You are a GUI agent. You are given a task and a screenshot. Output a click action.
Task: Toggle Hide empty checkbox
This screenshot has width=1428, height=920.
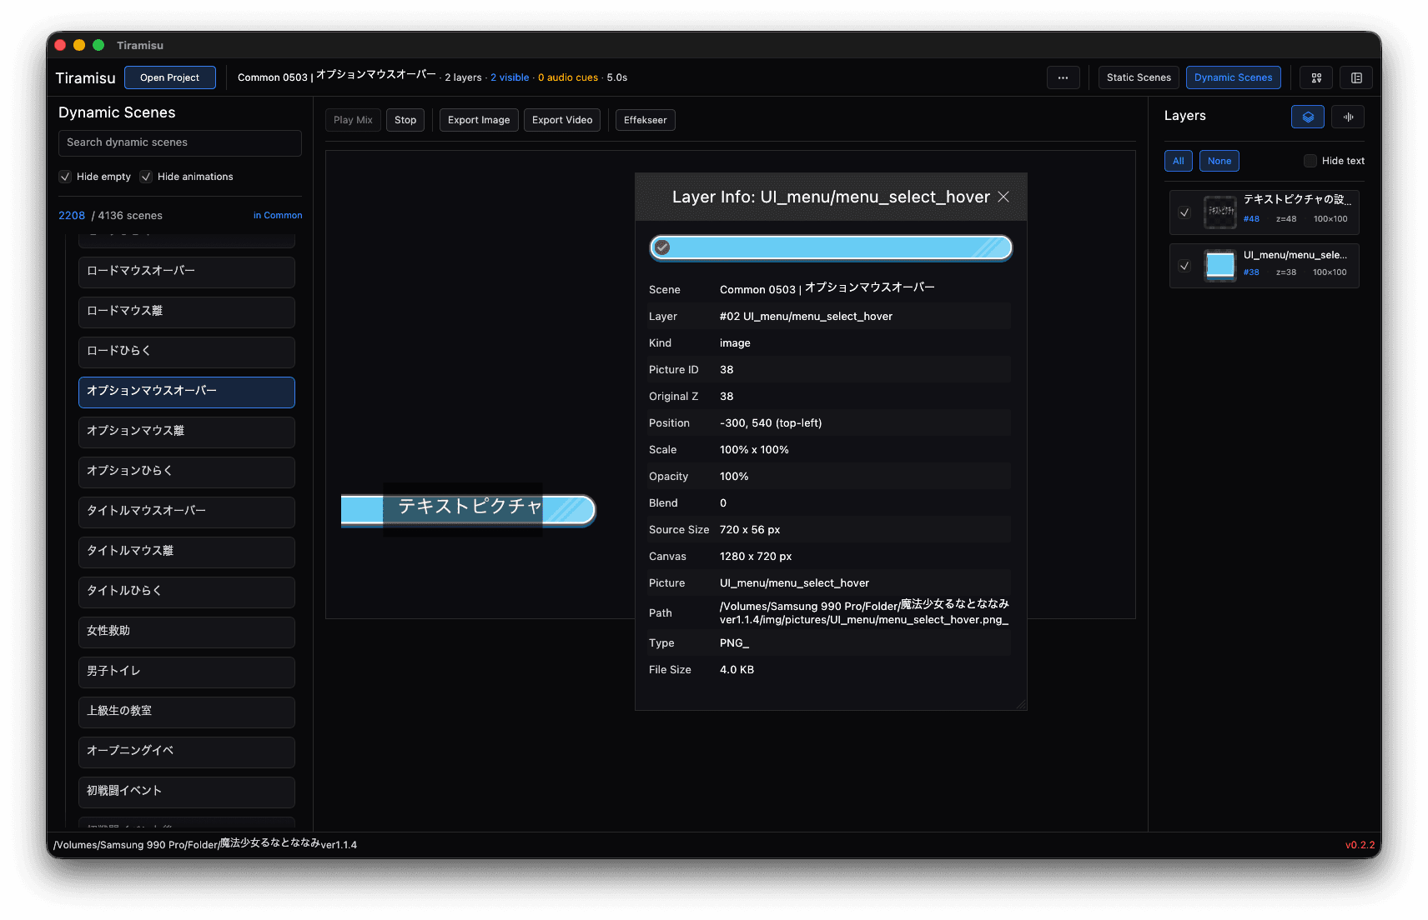pos(65,177)
